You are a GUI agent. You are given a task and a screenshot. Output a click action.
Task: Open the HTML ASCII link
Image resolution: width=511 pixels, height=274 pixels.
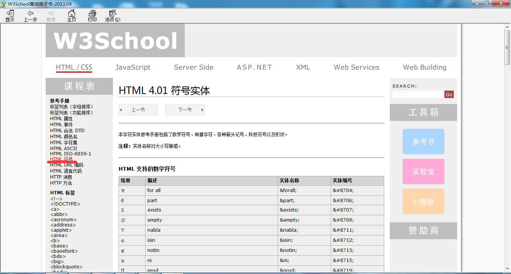coord(64,149)
